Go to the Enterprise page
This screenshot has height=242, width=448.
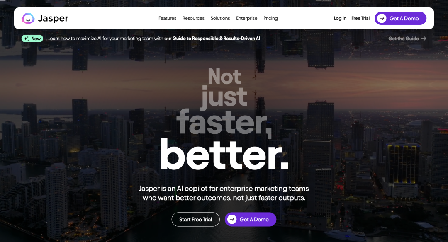(246, 18)
